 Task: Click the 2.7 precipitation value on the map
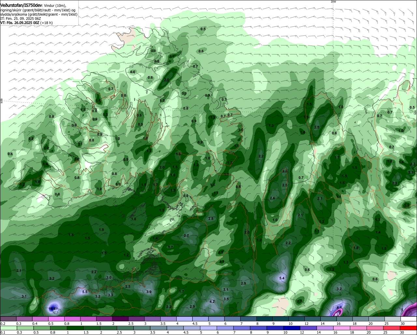pyautogui.click(x=186, y=235)
